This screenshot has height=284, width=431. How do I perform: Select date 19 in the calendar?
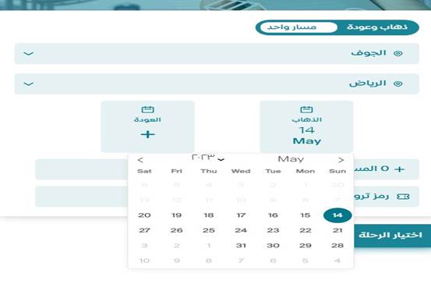point(176,215)
